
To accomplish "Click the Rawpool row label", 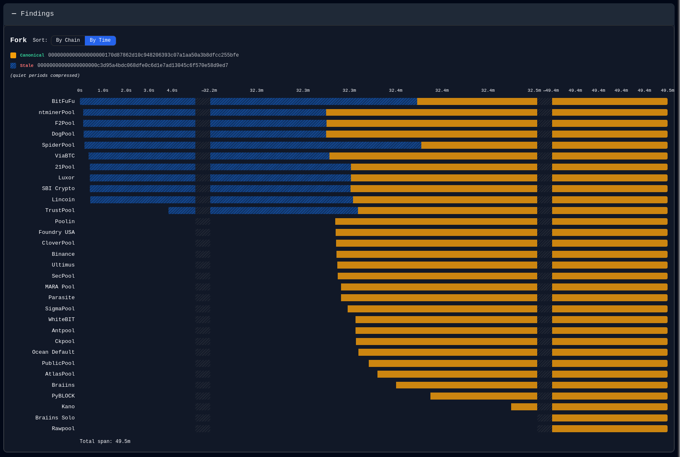I will coord(63,428).
